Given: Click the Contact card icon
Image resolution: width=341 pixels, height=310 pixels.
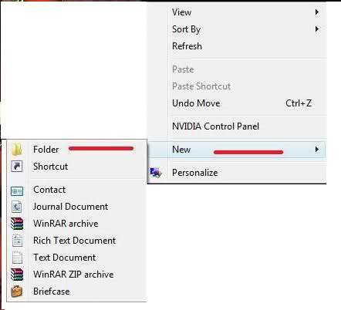Looking at the screenshot, I should (17, 191).
